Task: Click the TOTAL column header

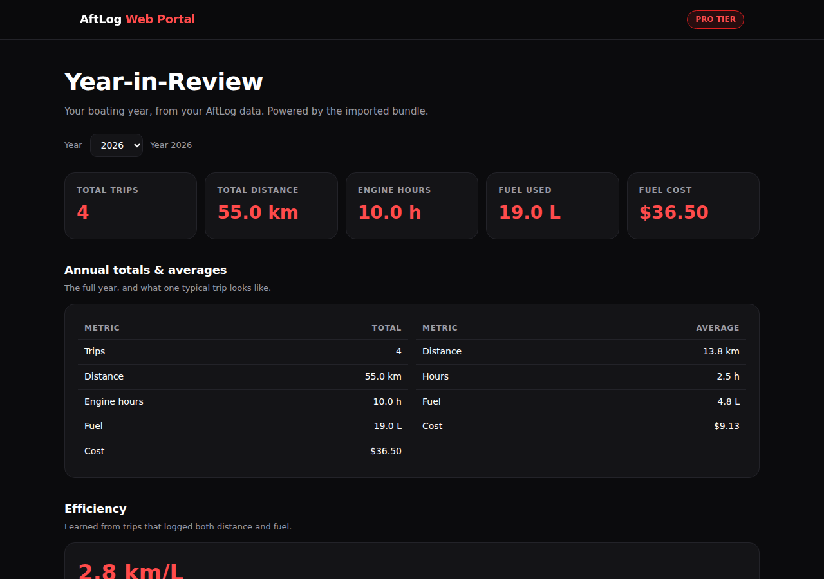Action: pos(386,328)
